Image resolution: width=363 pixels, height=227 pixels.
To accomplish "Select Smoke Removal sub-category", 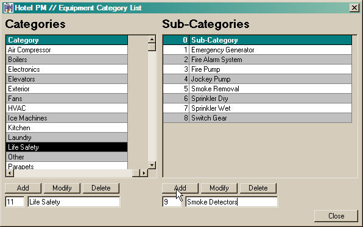I will click(258, 89).
